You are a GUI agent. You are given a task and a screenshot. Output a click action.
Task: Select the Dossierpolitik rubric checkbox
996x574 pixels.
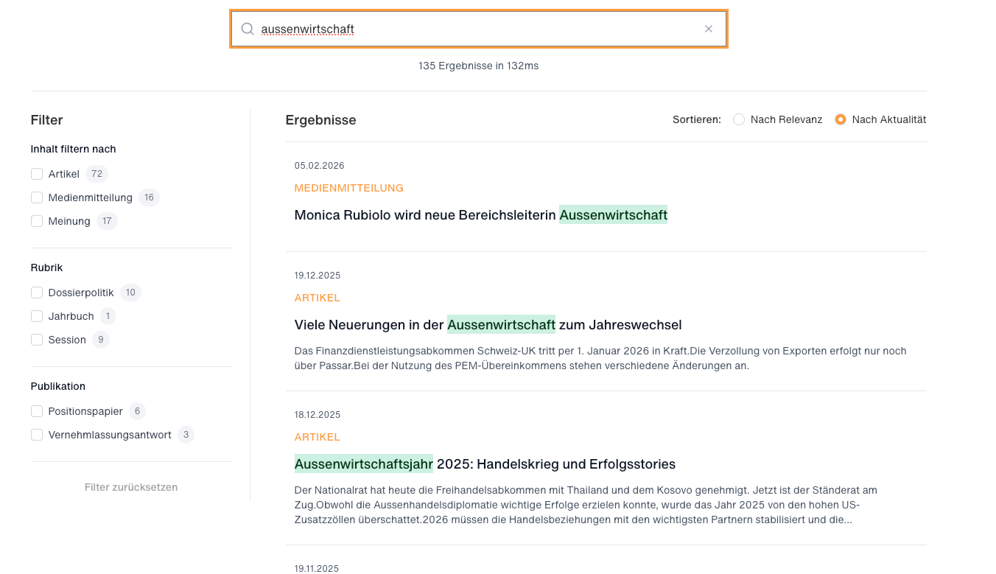(x=37, y=293)
